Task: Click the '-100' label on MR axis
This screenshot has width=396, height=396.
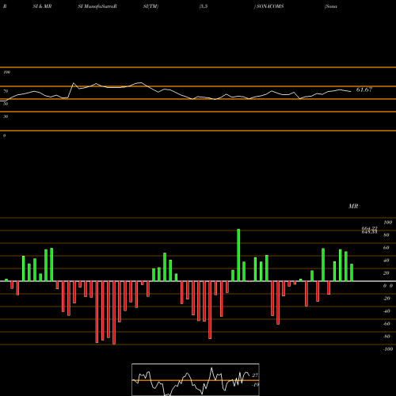Action: pos(388,349)
